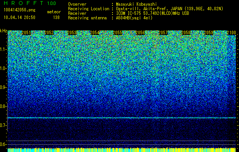The image size is (239, 152).
Task: Click the HROFFT 1.0.0 title text
Action: click(30, 3)
